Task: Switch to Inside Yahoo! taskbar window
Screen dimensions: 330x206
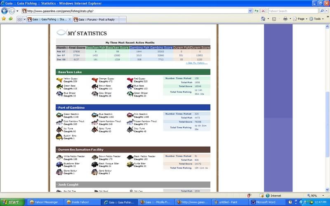Action: (82, 202)
